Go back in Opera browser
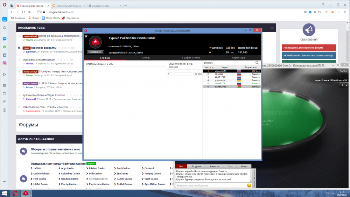Viewport: 350px width, 197px height. (x=12, y=12)
